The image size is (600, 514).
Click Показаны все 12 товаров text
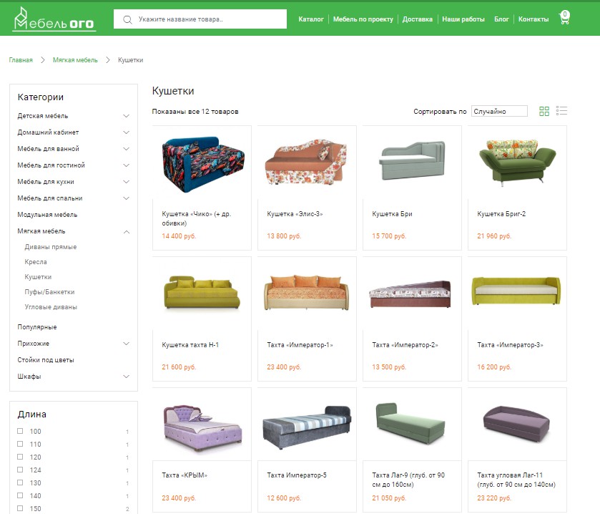click(x=195, y=112)
